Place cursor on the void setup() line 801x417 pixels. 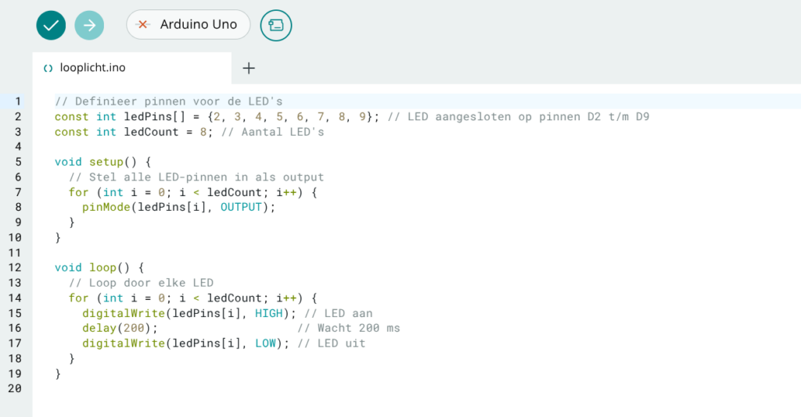click(102, 162)
